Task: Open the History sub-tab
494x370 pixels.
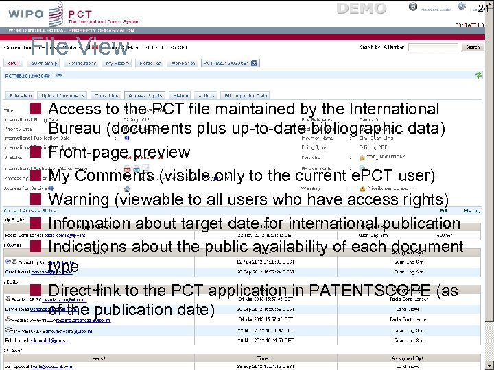Action: click(180, 95)
